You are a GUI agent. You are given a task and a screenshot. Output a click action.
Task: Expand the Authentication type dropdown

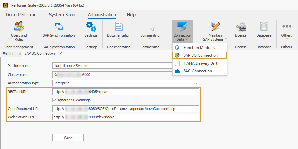(x=196, y=83)
